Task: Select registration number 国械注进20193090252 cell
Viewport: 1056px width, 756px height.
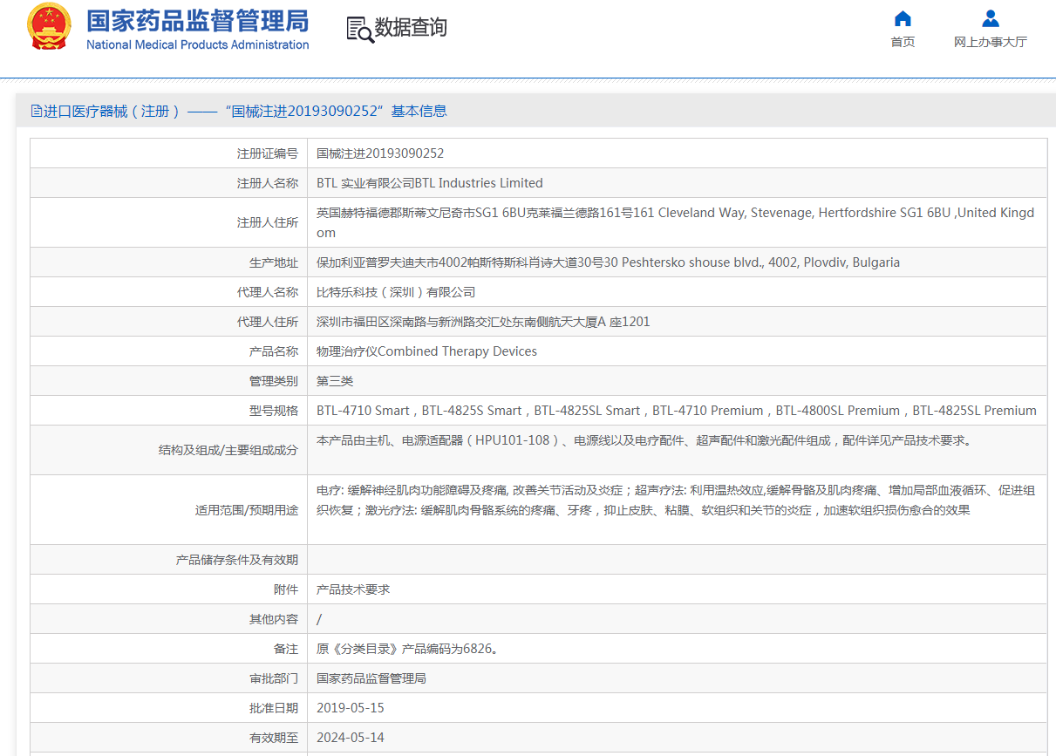Action: 380,153
